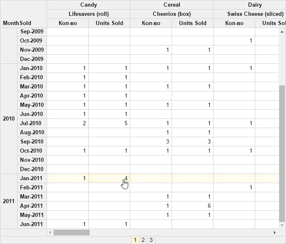The width and height of the screenshot is (286, 244).
Task: Select the Apr-2011 row header
Action: pos(32,206)
